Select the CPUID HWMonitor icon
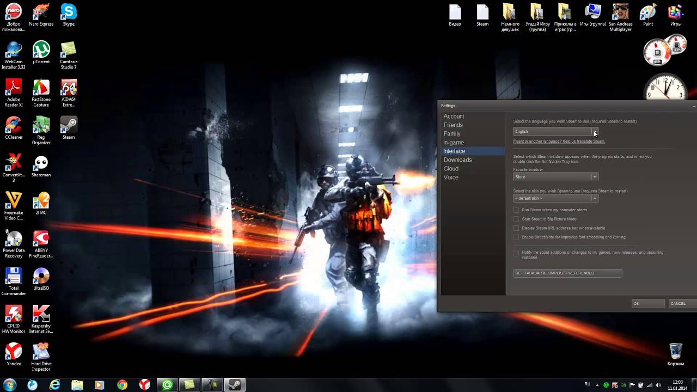Screen dimensions: 697x392 [x=14, y=319]
